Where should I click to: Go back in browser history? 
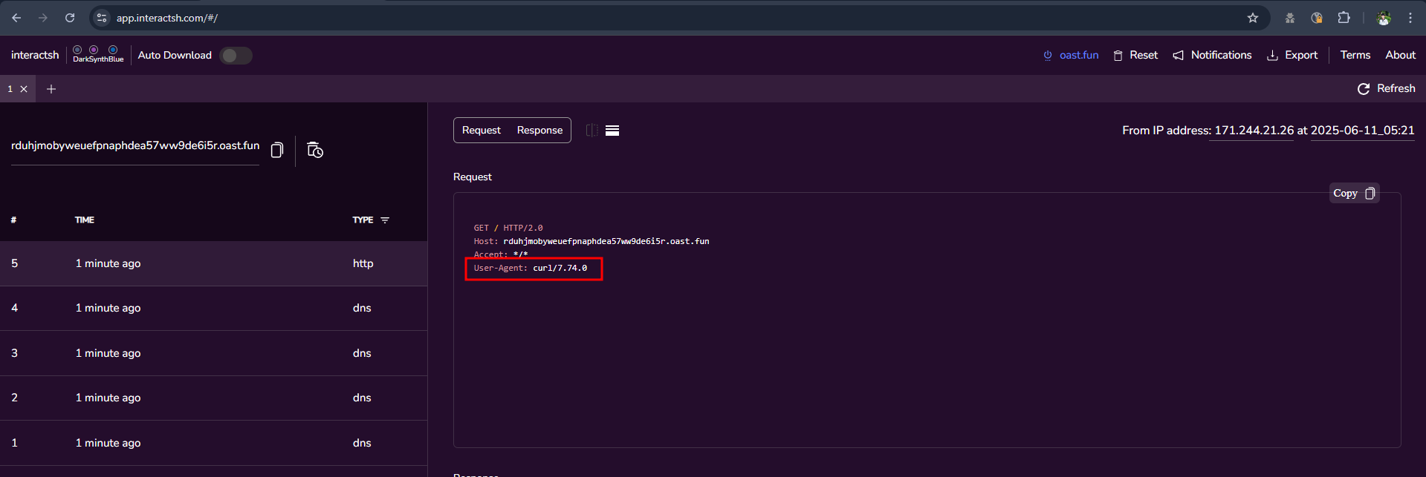[x=16, y=18]
